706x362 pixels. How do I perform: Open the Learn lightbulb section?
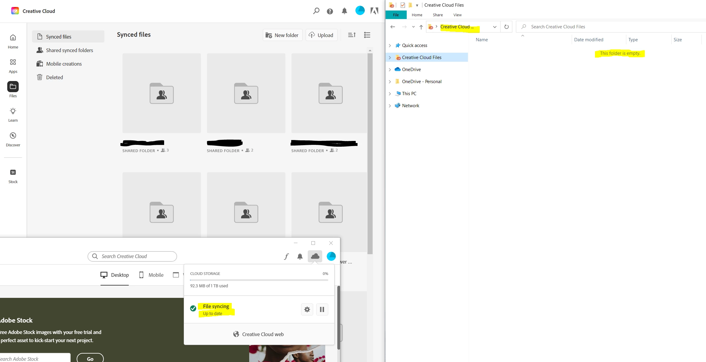(x=13, y=114)
